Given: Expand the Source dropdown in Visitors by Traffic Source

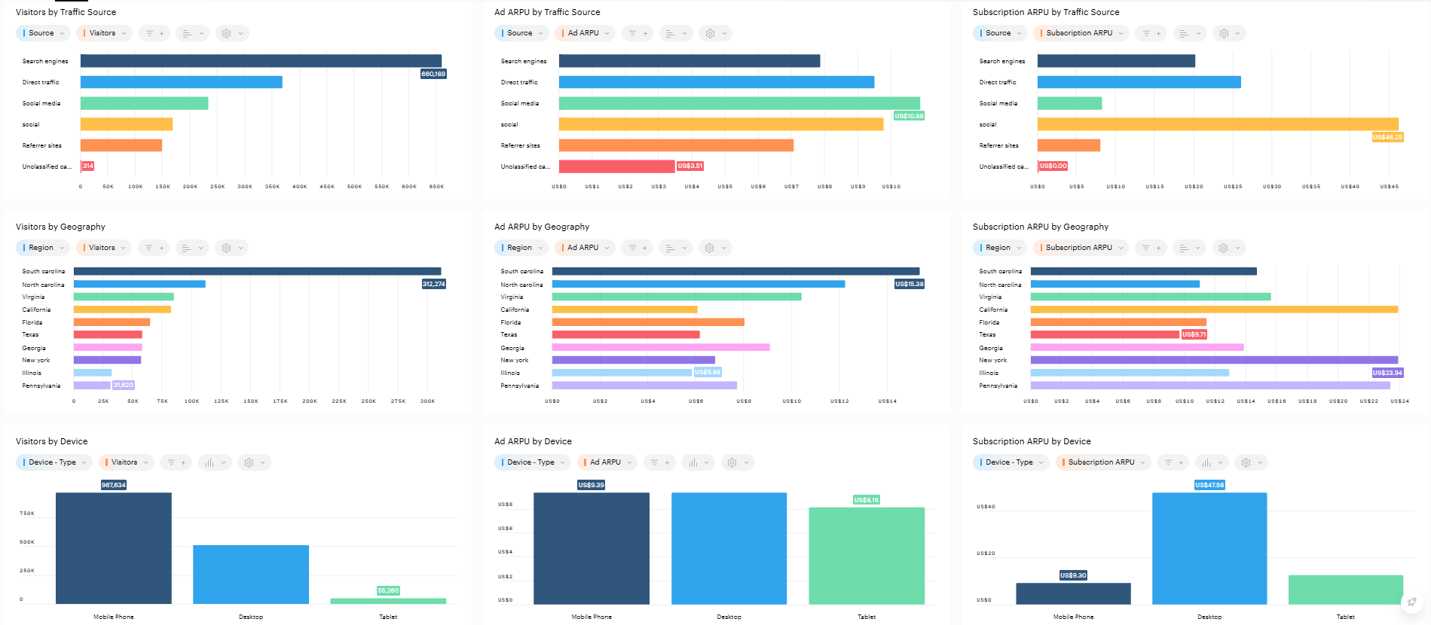Looking at the screenshot, I should pyautogui.click(x=43, y=33).
